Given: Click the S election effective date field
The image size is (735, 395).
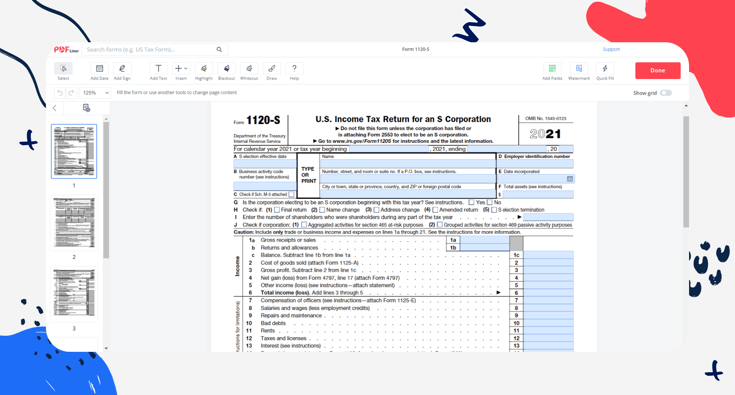Looking at the screenshot, I should [265, 164].
